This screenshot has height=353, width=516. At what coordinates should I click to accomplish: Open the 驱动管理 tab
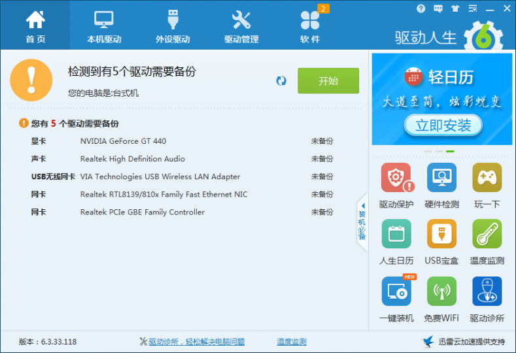point(241,25)
